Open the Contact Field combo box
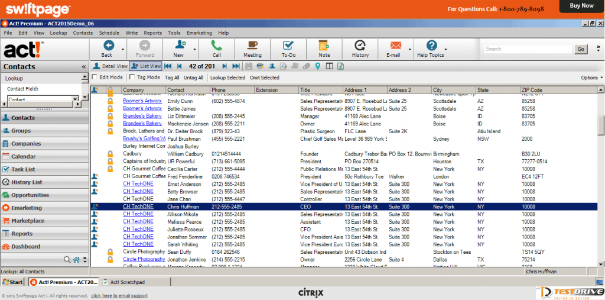Viewport: 605px width, 300px height. click(x=43, y=99)
